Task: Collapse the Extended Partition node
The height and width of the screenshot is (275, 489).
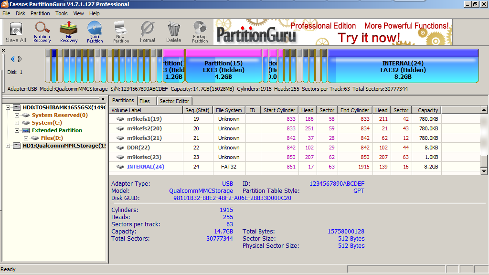Action: [x=17, y=130]
